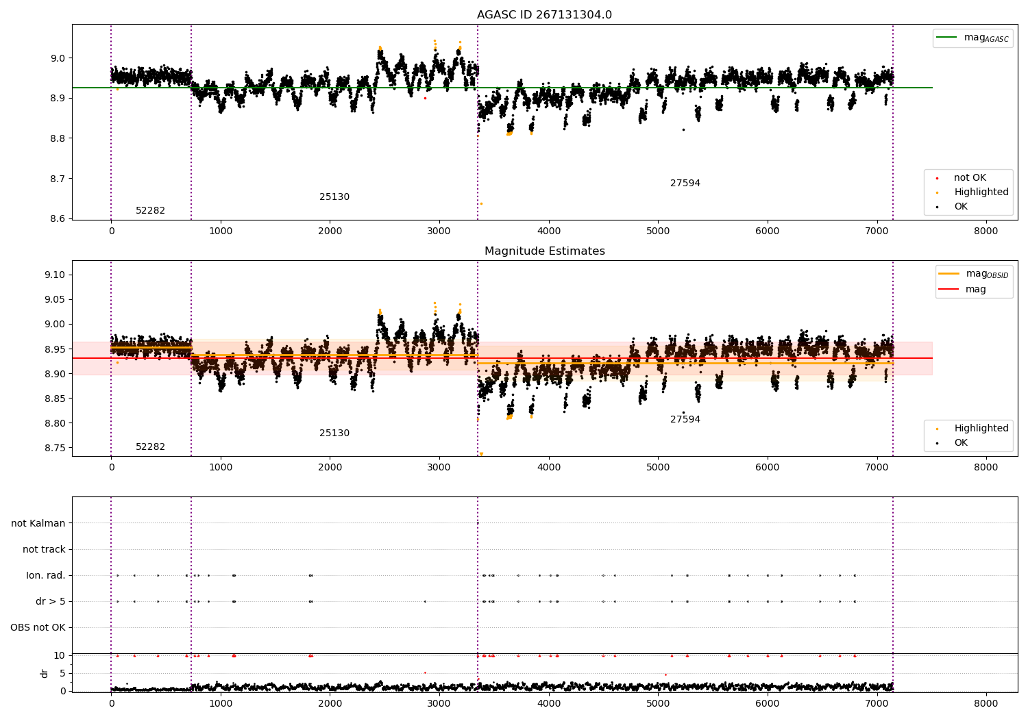Click obsid label 27594 in top plot
Screen dimensions: 1028x719
685,184
